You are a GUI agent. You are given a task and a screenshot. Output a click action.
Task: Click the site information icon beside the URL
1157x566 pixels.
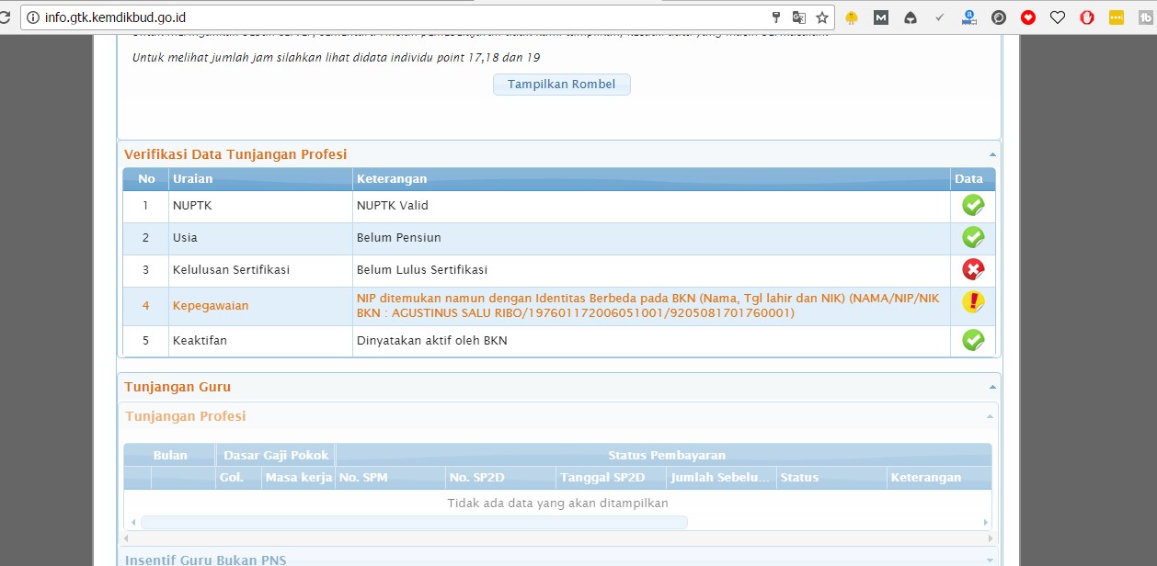tap(33, 17)
